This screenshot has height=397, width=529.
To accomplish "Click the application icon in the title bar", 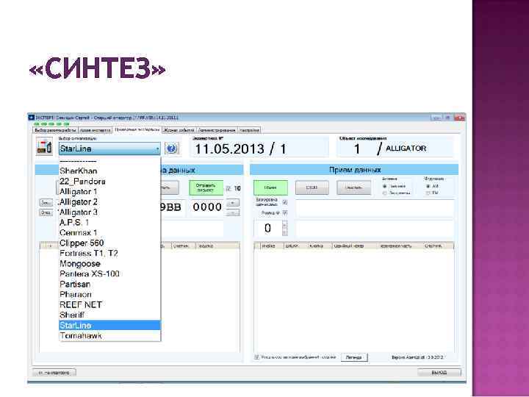I will (x=32, y=118).
